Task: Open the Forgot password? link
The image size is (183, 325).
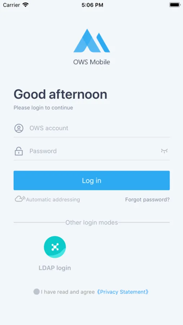Action: point(147,200)
